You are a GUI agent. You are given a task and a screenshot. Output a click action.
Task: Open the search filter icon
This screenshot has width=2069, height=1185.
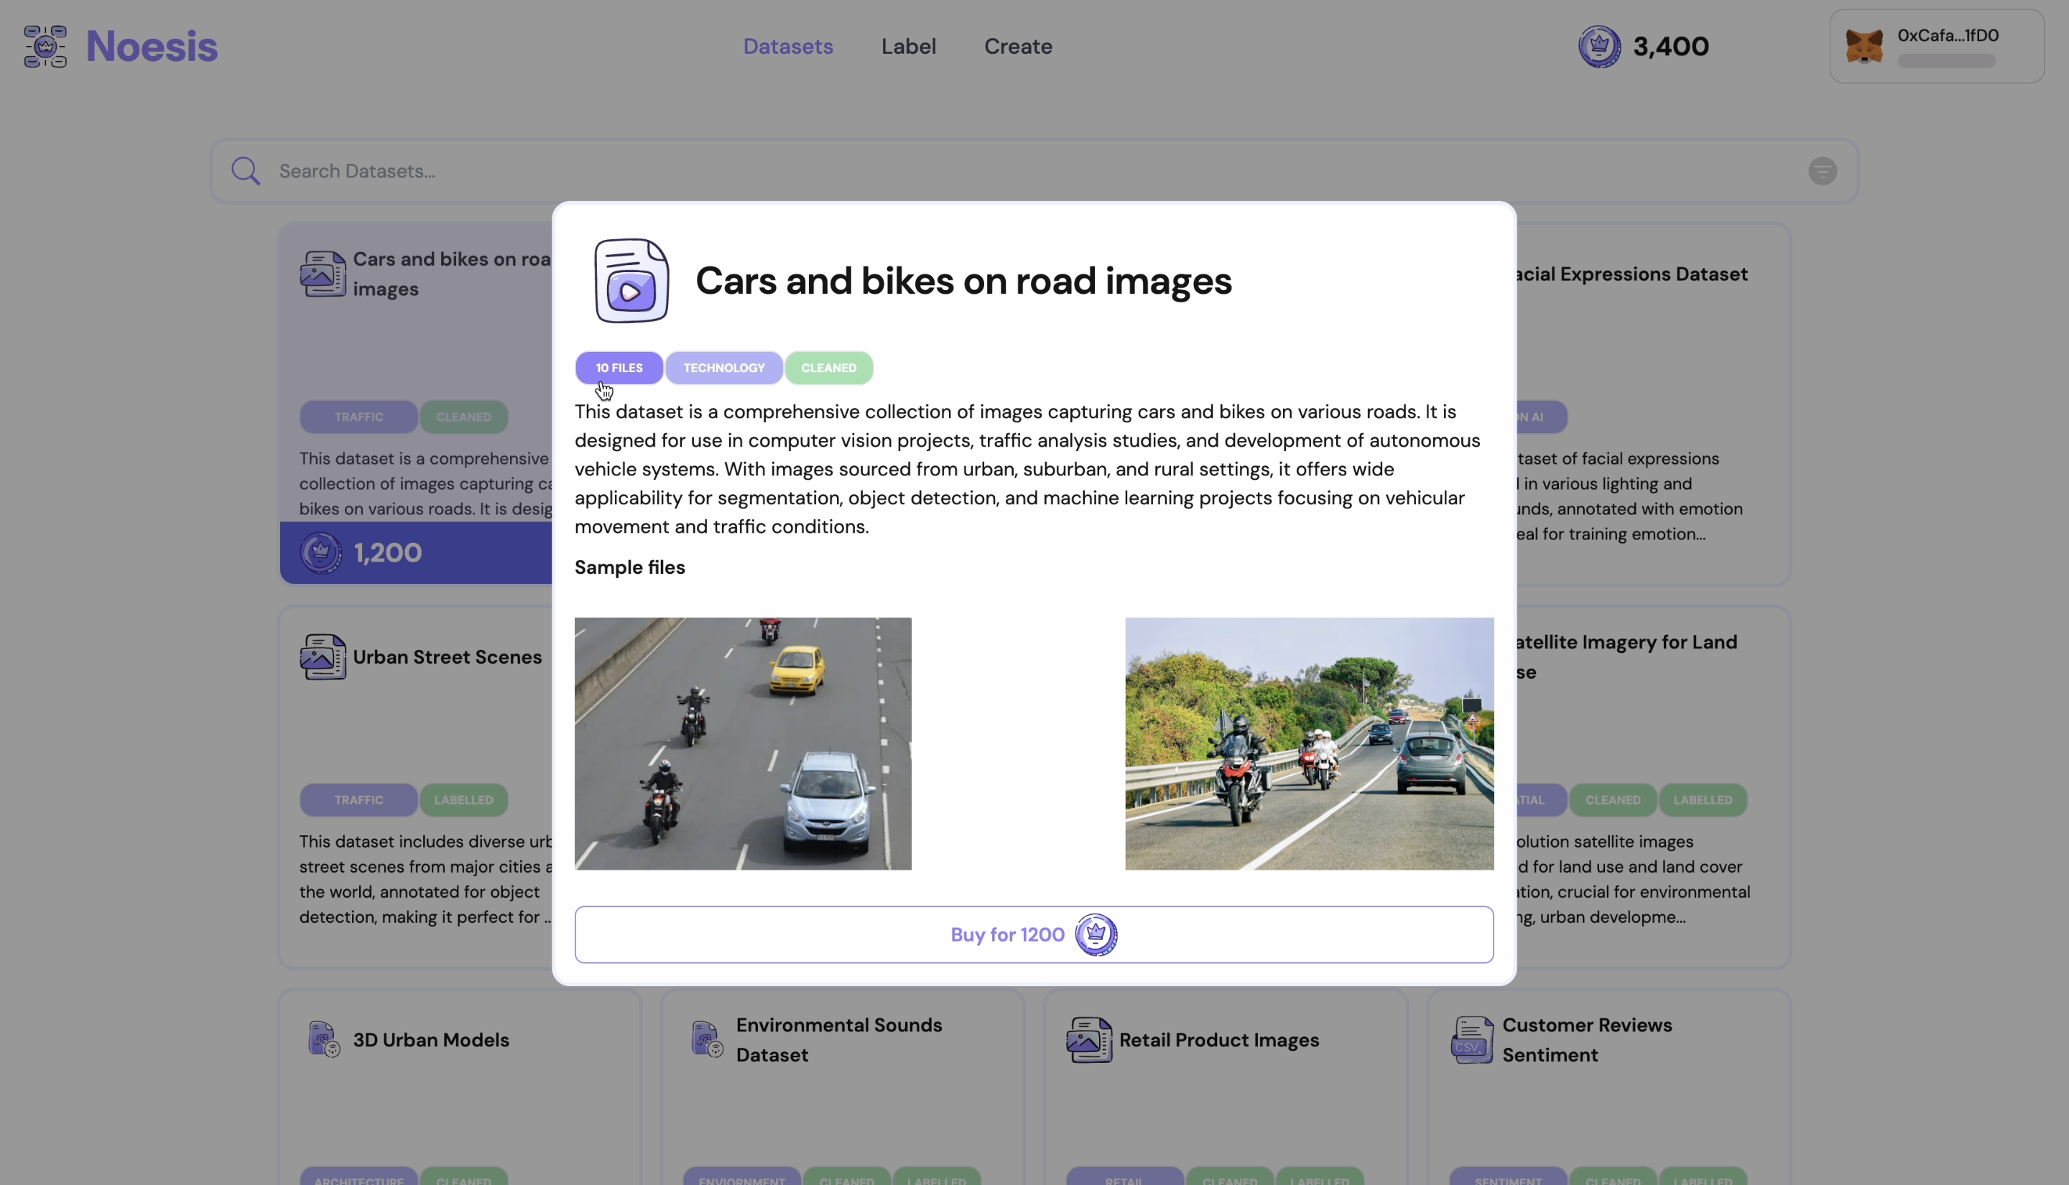(1822, 171)
